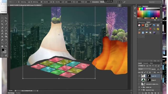168x94 pixels.
Task: Add a layer mask
Action: 146,93
